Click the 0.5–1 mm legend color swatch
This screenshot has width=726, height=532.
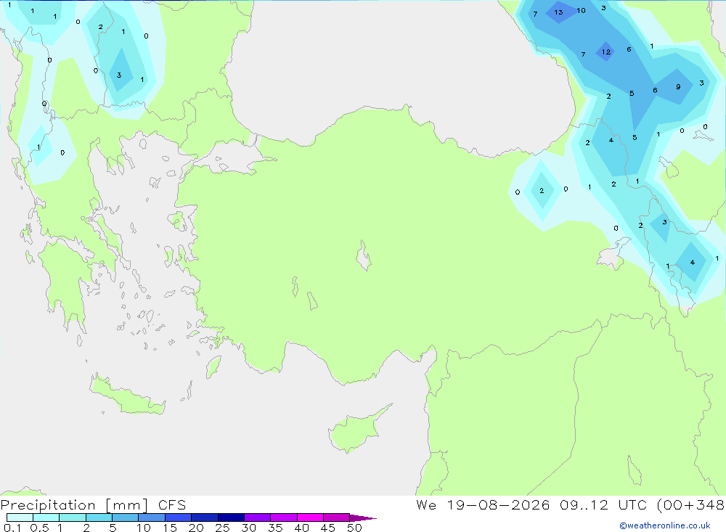(46, 517)
